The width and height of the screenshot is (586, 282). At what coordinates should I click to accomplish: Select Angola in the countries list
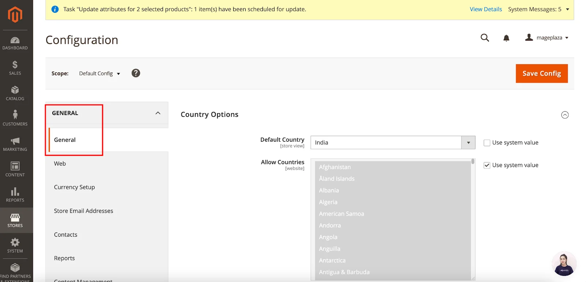coord(393,237)
